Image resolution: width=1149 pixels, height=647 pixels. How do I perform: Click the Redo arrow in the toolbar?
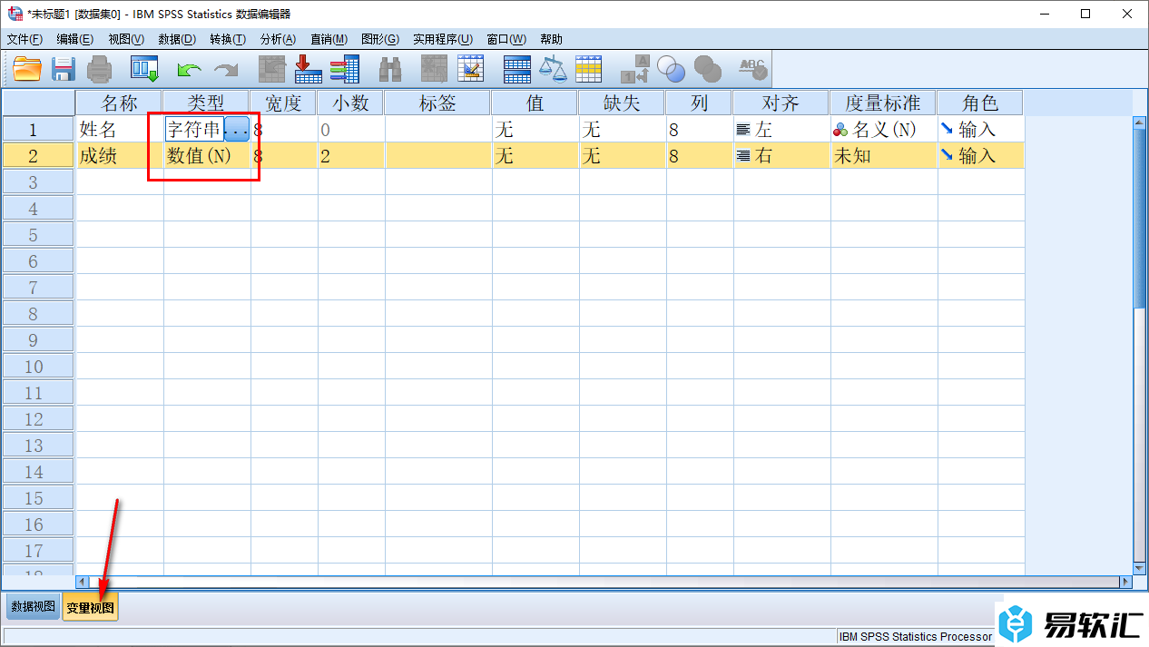225,69
